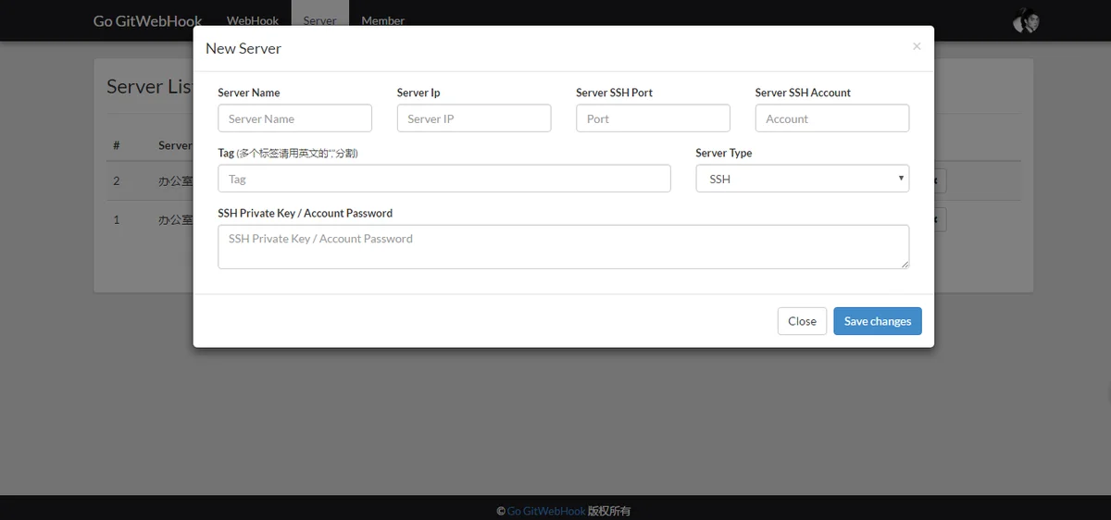Focus the Server SSH Account field
1111x520 pixels.
831,118
